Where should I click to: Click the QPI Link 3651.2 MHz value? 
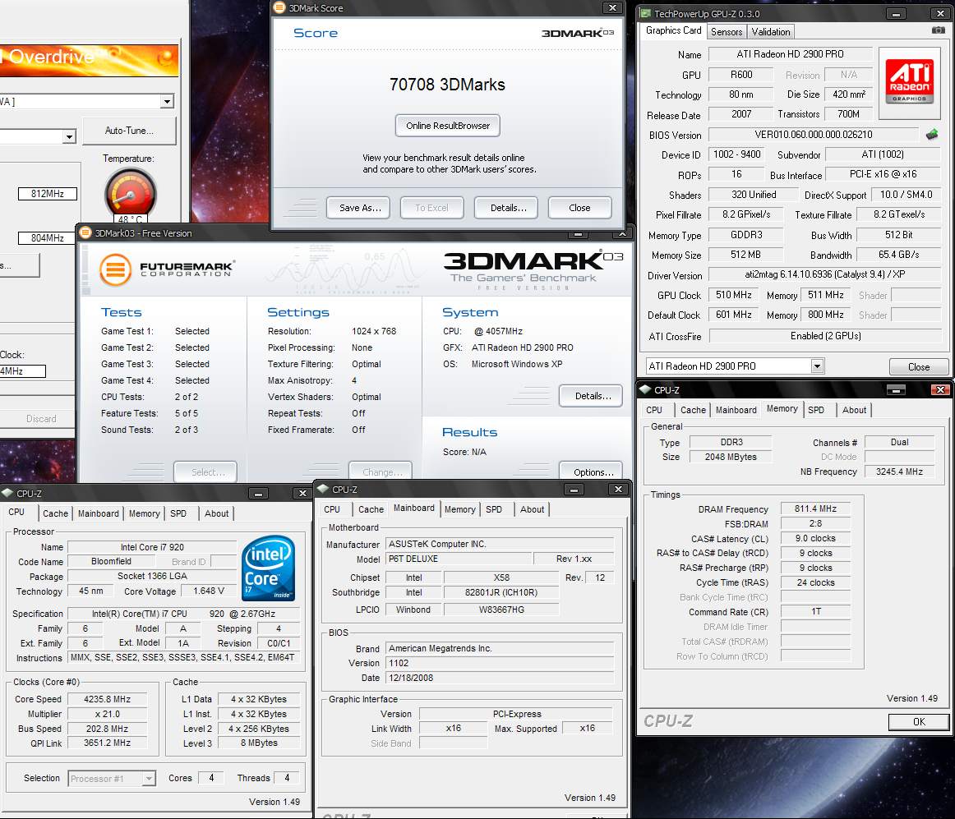[107, 743]
